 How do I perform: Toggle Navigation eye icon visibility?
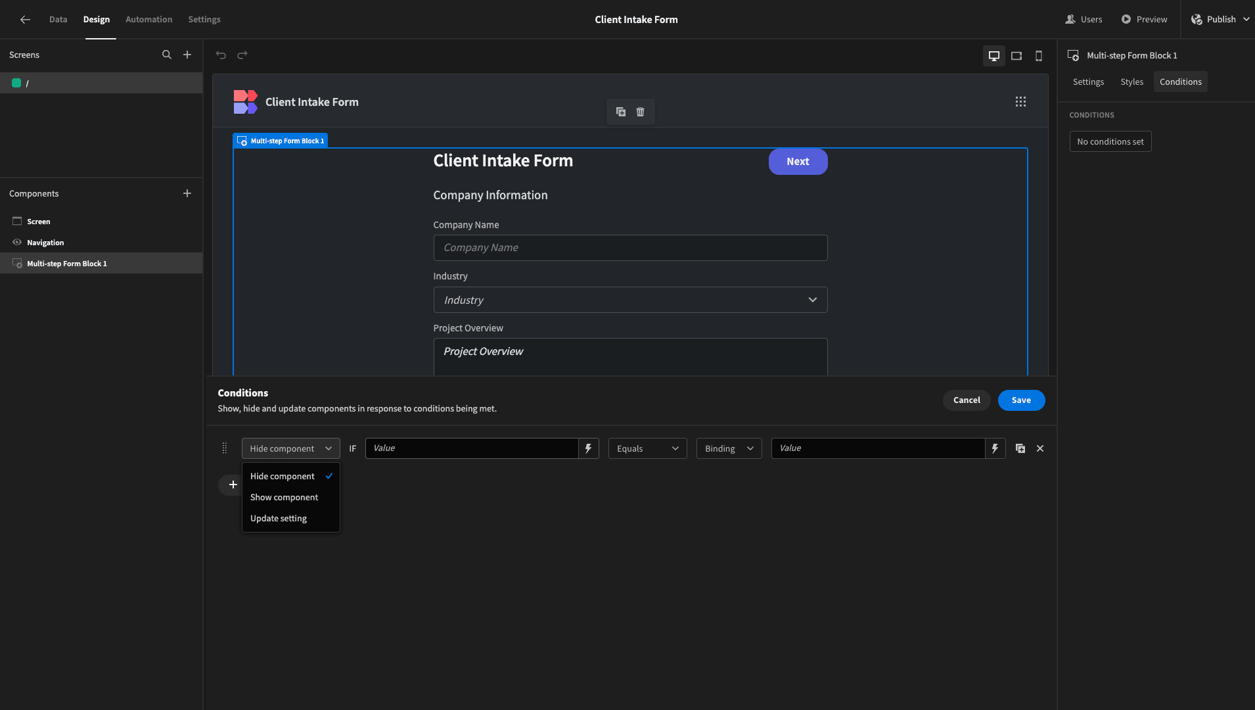pos(17,243)
